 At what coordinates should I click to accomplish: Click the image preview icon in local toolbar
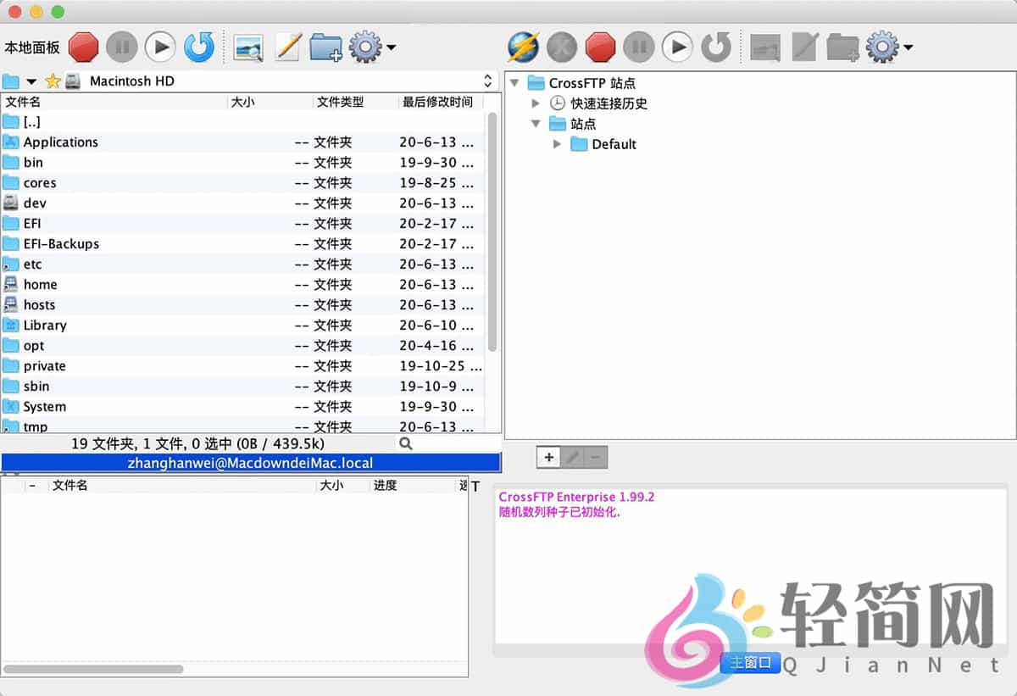pos(247,47)
